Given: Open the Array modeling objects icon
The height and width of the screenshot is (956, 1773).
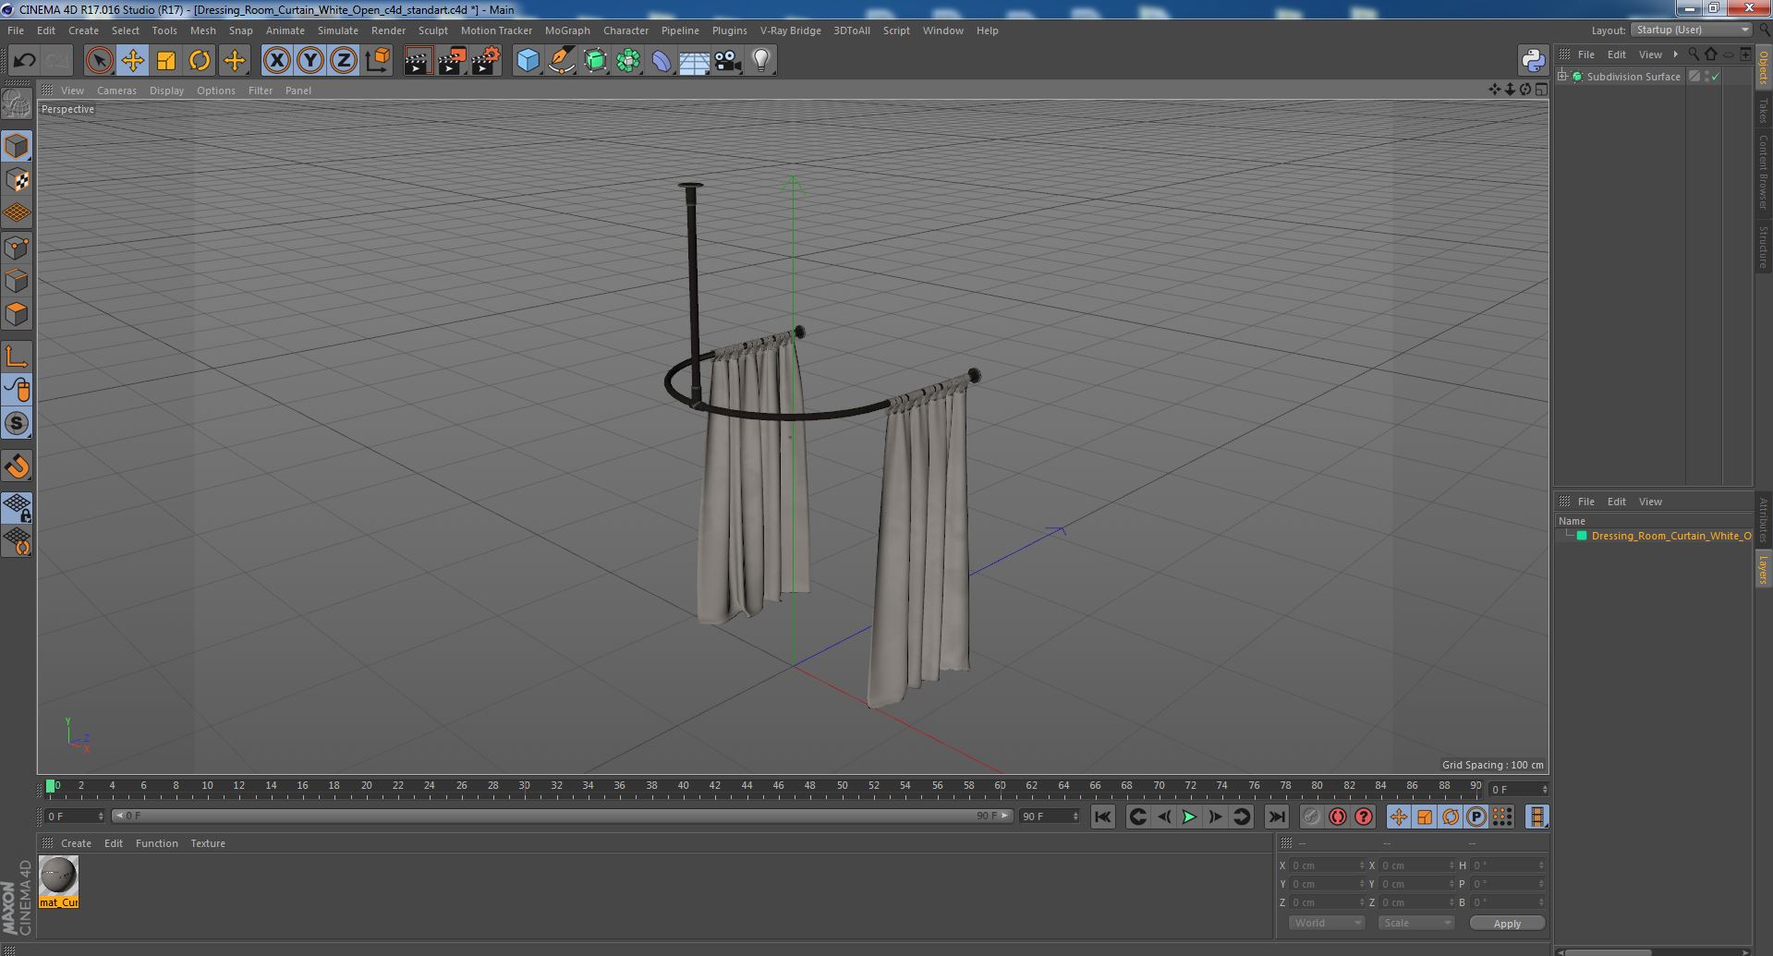Looking at the screenshot, I should tap(628, 61).
